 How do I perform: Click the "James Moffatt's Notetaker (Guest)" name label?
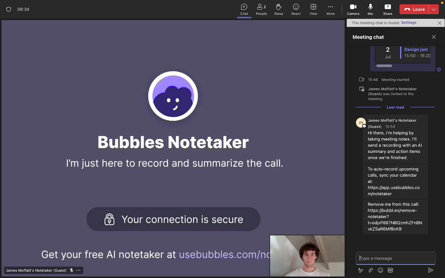tap(36, 270)
